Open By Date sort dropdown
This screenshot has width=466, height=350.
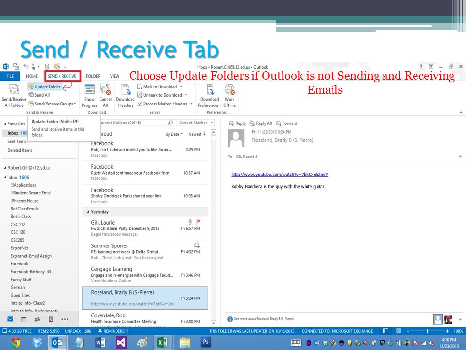click(x=174, y=134)
